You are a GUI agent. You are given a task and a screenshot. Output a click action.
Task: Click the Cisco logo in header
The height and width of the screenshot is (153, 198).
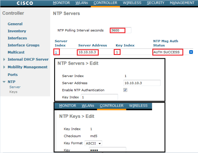click(25, 3)
